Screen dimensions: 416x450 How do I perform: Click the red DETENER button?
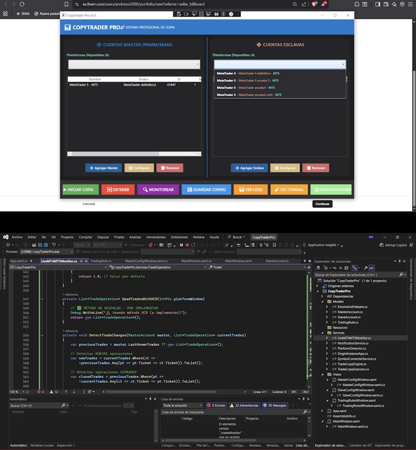click(x=118, y=190)
